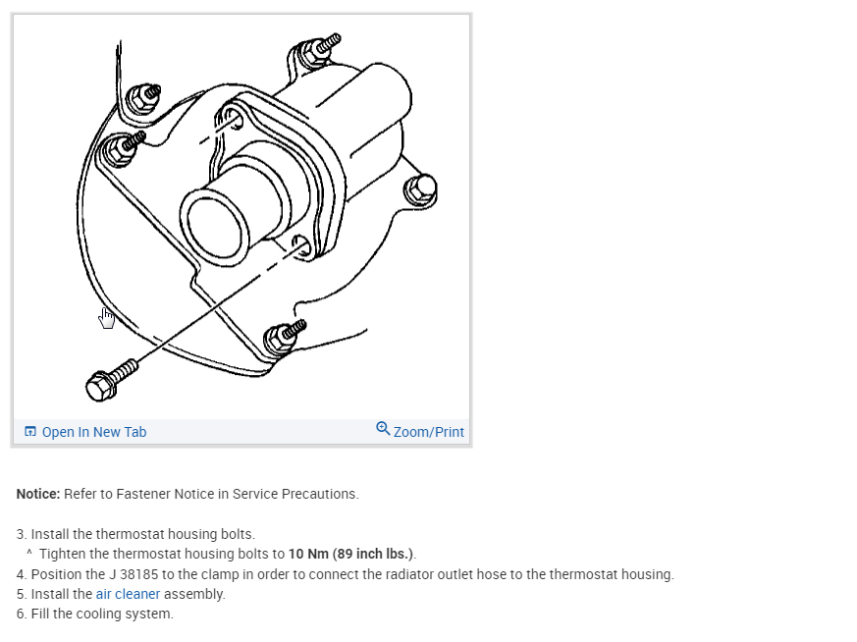857x642 pixels.
Task: Follow the air cleaner hyperlink
Action: click(128, 594)
